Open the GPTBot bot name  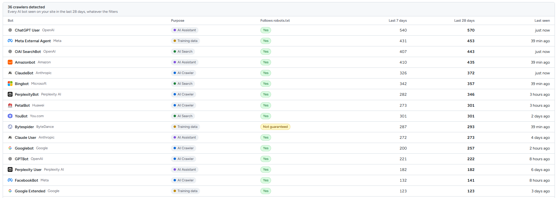coord(22,159)
